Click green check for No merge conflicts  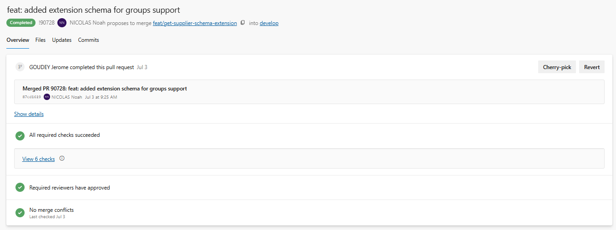(x=20, y=212)
